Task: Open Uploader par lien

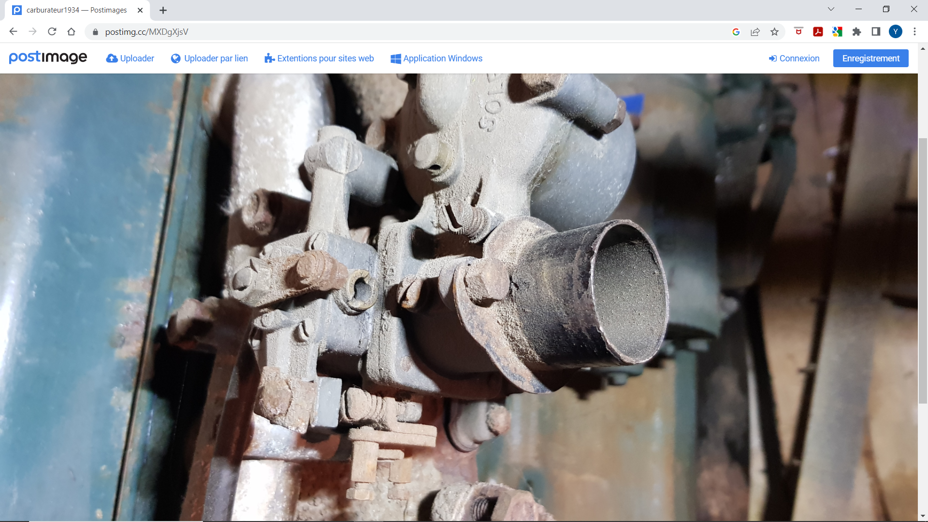Action: (209, 58)
